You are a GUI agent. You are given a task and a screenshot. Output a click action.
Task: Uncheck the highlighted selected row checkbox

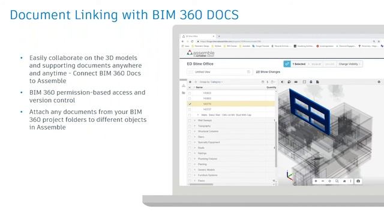[x=190, y=104]
